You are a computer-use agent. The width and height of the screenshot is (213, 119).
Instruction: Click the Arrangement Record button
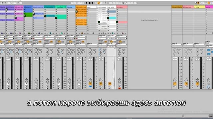point(92,3)
